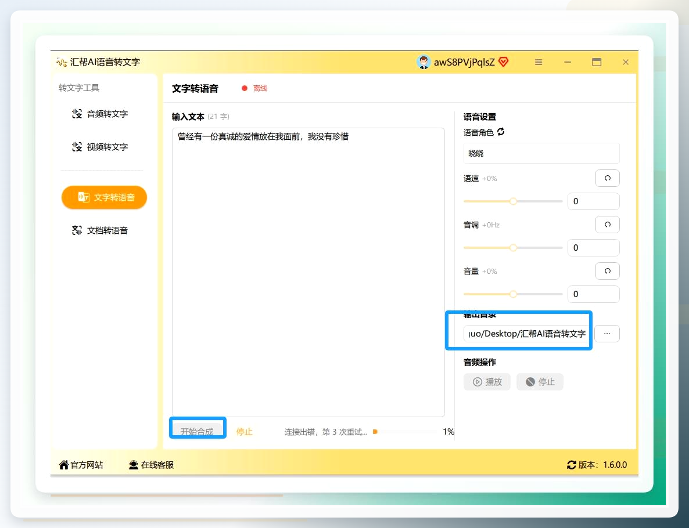This screenshot has height=528, width=689.
Task: Click the 连接出错 retry status text
Action: pyautogui.click(x=325, y=432)
